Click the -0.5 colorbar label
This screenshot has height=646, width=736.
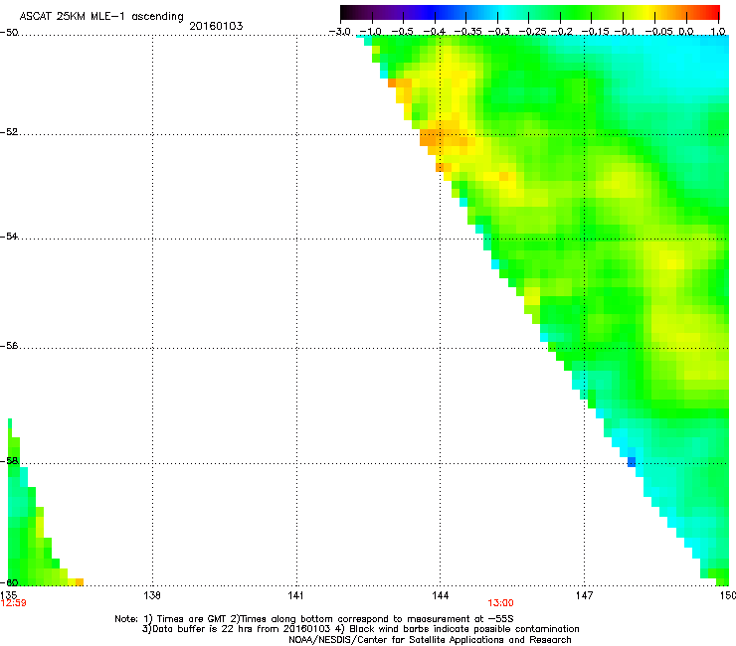403,32
